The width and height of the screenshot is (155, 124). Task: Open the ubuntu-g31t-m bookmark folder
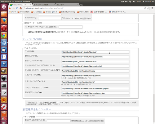point(50,12)
